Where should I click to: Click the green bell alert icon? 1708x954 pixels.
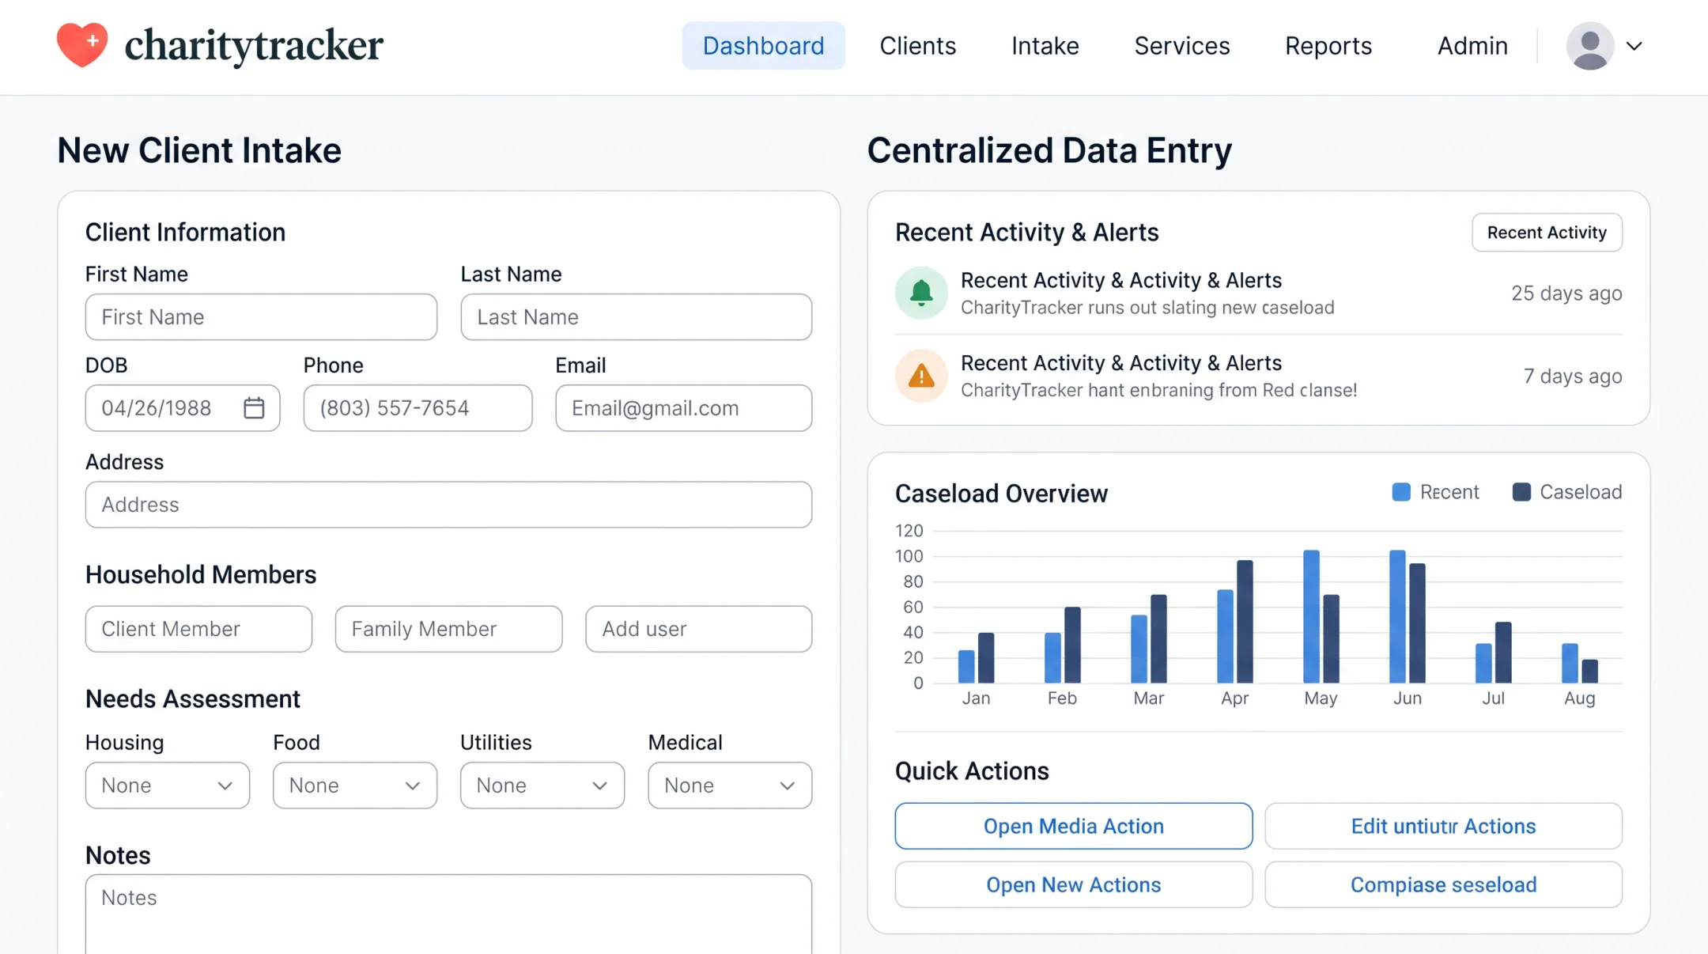click(x=921, y=293)
